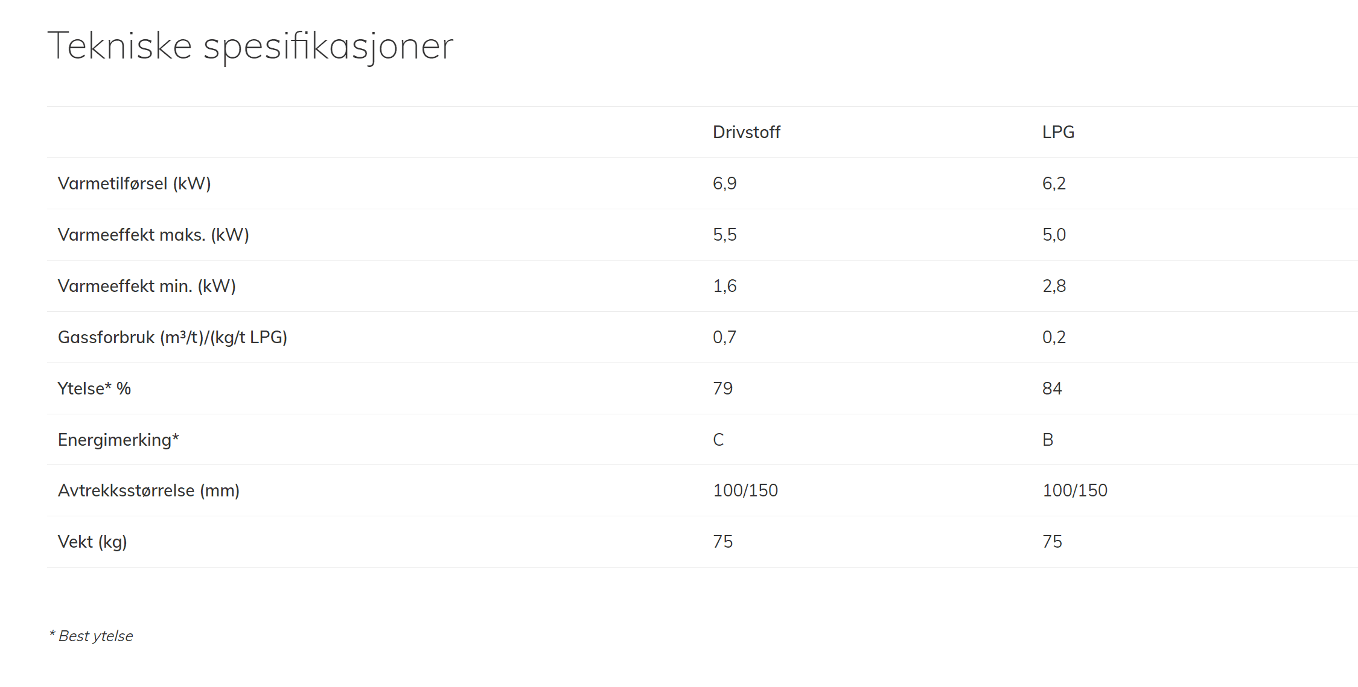
Task: Click the 5,5 maximum heat output value
Action: pos(724,235)
